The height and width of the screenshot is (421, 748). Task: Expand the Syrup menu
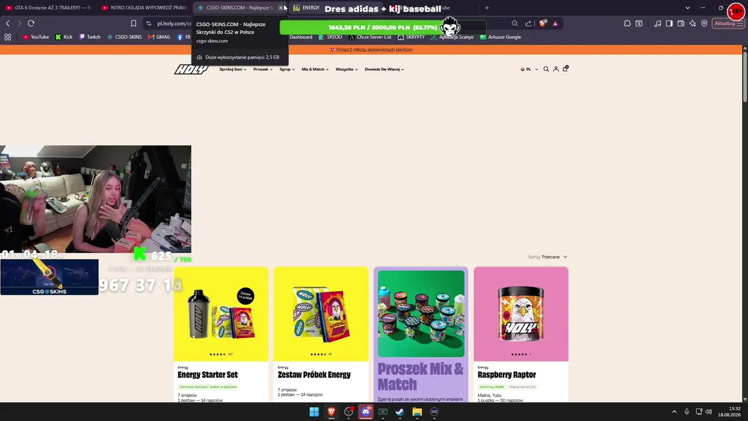click(x=287, y=69)
